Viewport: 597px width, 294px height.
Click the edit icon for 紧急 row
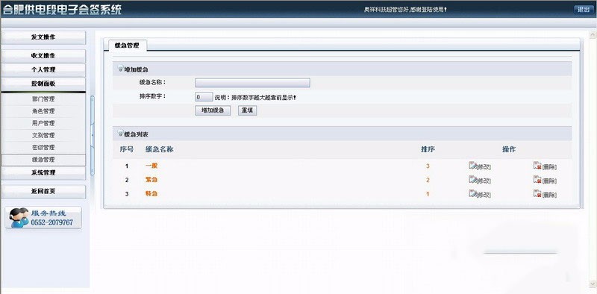(x=472, y=179)
